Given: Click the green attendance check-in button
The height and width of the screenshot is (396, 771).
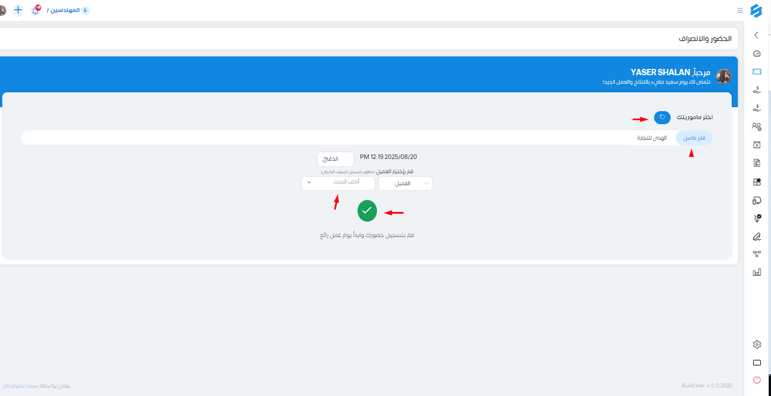Looking at the screenshot, I should pos(367,211).
